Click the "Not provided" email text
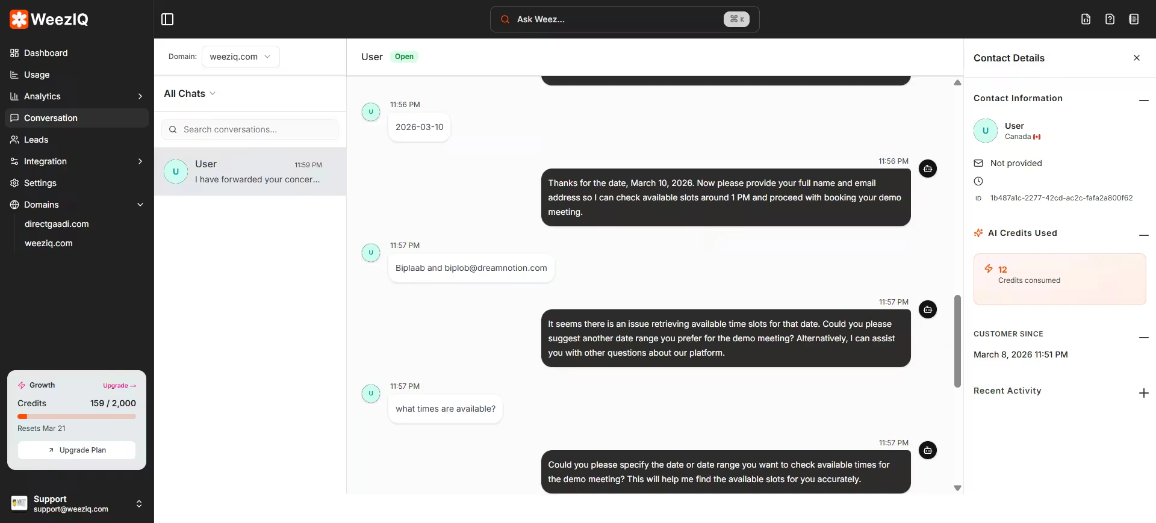The height and width of the screenshot is (523, 1156). 1016,163
